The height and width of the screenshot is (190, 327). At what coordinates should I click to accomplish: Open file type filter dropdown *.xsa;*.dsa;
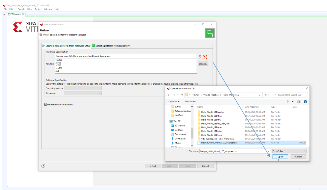click(289, 151)
